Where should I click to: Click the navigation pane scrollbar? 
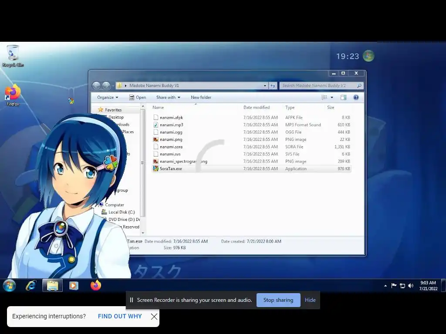tap(143, 163)
